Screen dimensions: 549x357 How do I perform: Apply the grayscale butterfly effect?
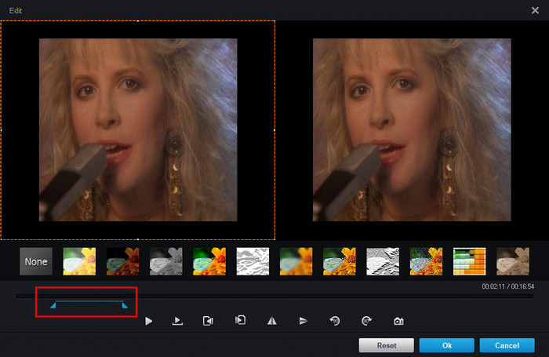click(166, 261)
